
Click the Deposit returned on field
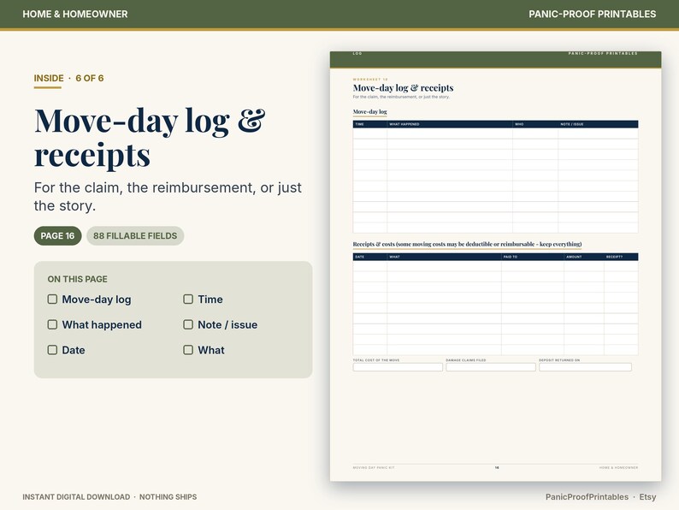(585, 367)
